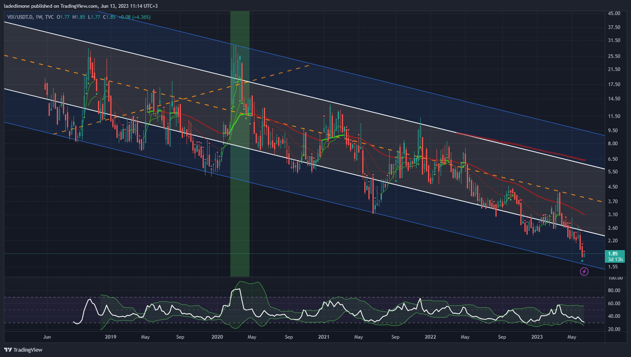The height and width of the screenshot is (357, 631).
Task: Click the 6.50 price axis label
Action: [x=613, y=159]
